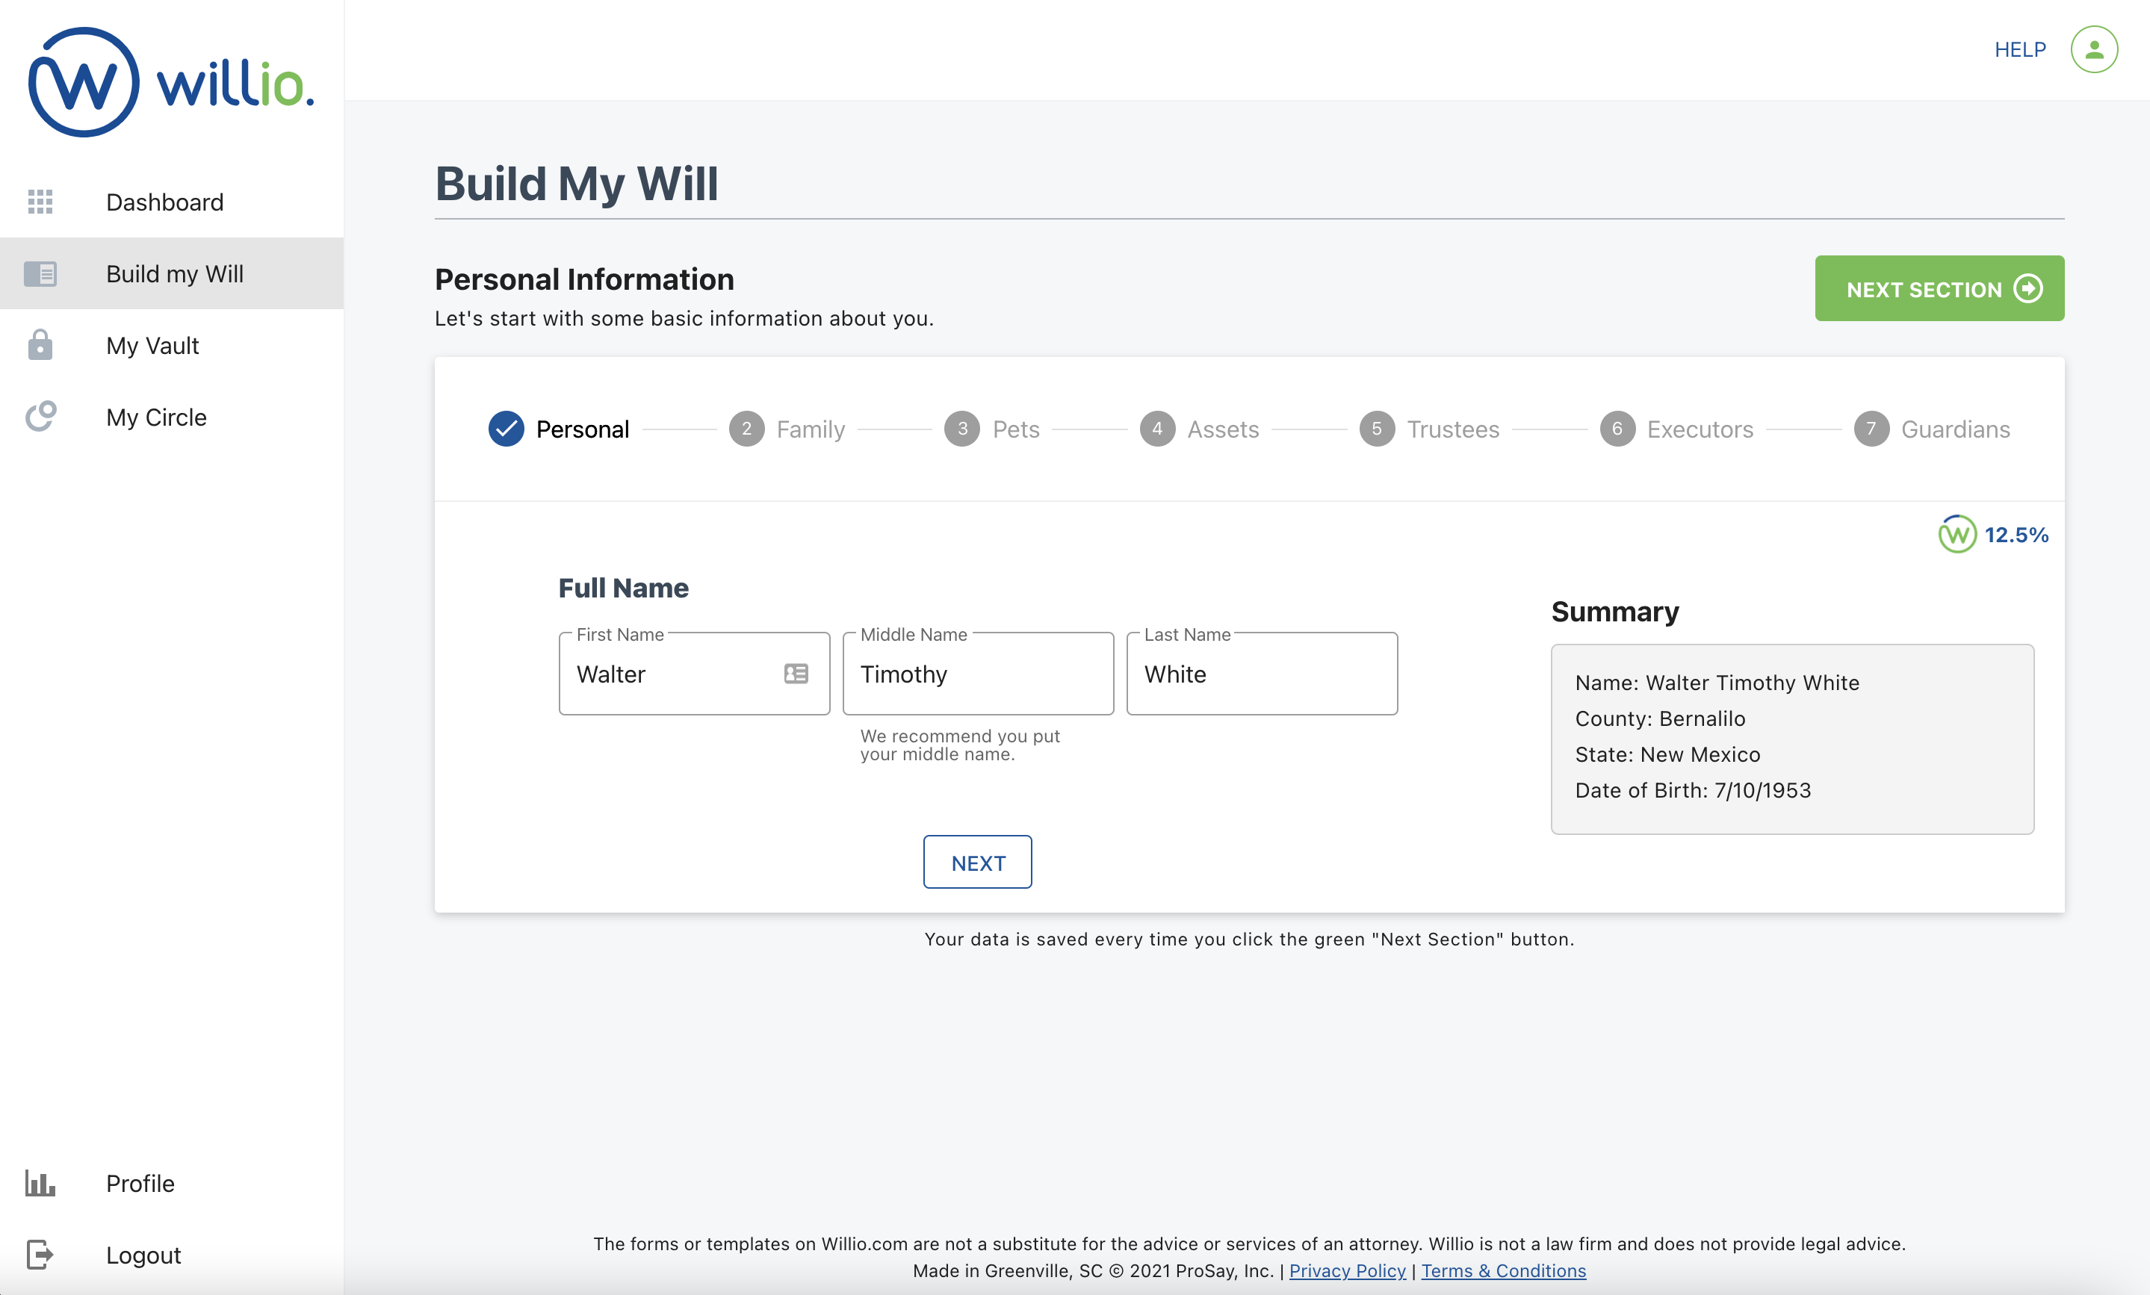This screenshot has height=1295, width=2150.
Task: Select step 7 Guardians
Action: (1932, 429)
